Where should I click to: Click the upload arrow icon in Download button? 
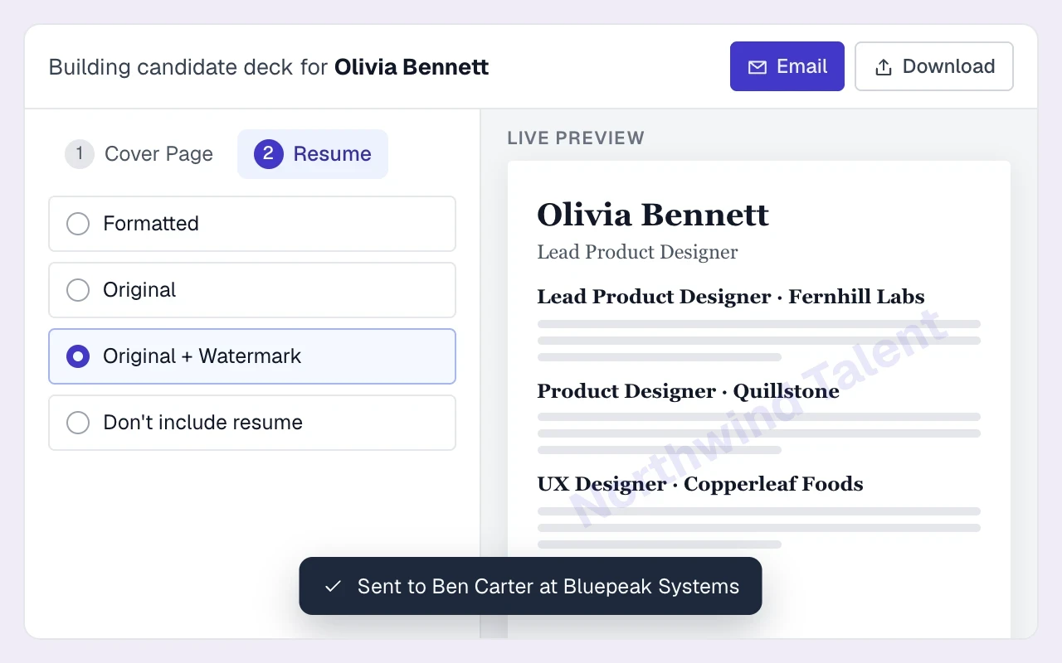pos(884,67)
